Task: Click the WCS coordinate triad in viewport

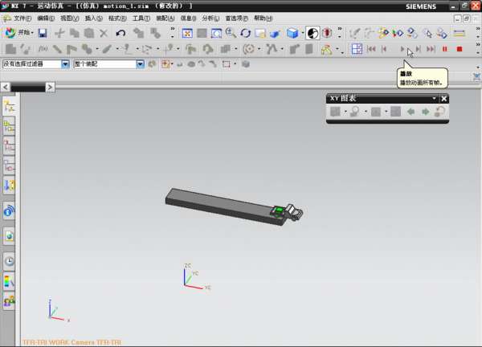Action: (196, 276)
